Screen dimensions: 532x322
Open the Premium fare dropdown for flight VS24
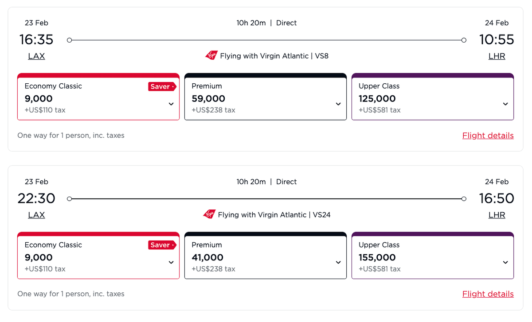click(x=338, y=262)
